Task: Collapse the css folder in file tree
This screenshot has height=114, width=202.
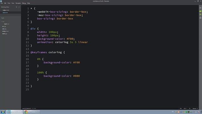Action: click(x=3, y=22)
